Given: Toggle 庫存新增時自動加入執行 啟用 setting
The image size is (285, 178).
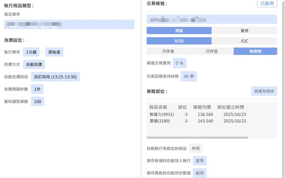Looking at the screenshot, I should (x=200, y=161).
